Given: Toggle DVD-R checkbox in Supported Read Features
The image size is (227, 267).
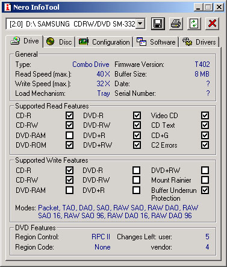Looking at the screenshot, I should 137,116.
